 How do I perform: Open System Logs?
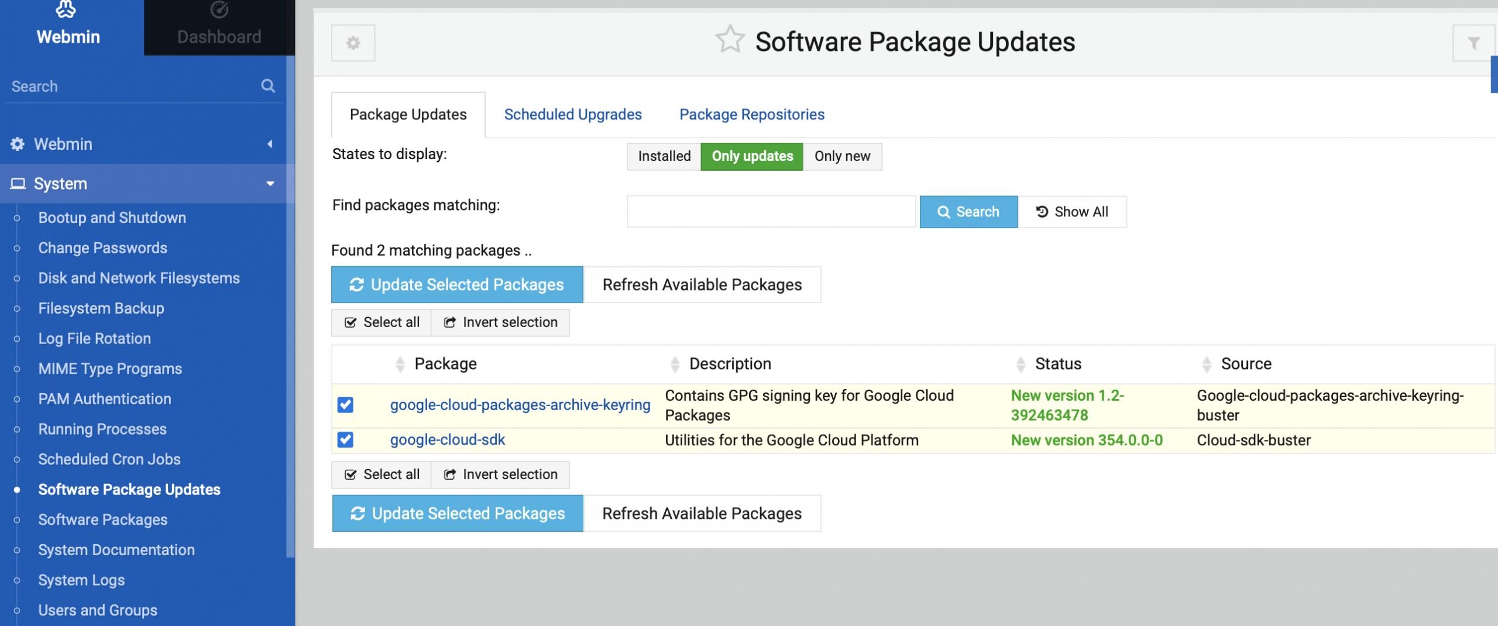pos(81,580)
